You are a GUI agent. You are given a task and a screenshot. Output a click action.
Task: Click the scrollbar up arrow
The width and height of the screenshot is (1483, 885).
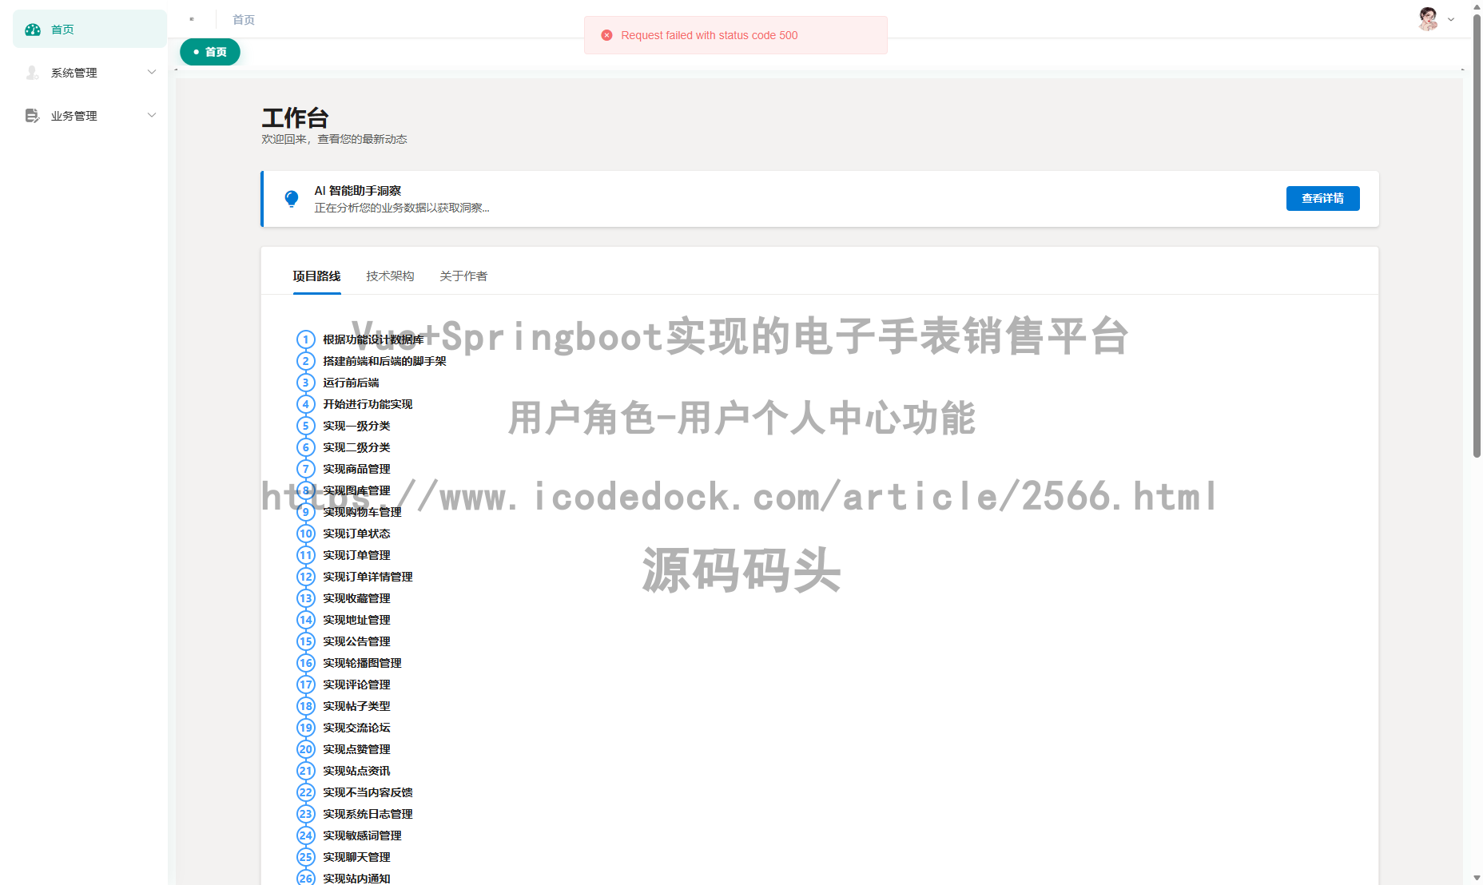(1476, 6)
